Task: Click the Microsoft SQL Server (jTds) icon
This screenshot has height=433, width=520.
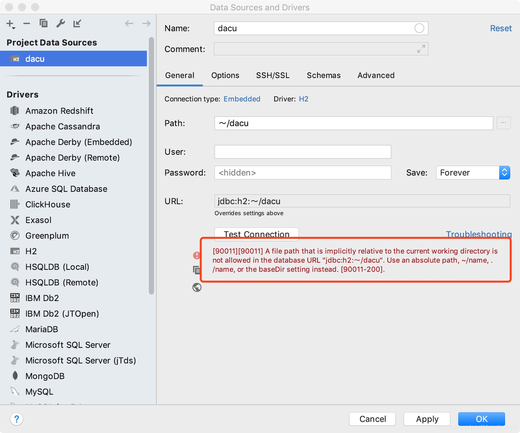Action: (x=15, y=360)
